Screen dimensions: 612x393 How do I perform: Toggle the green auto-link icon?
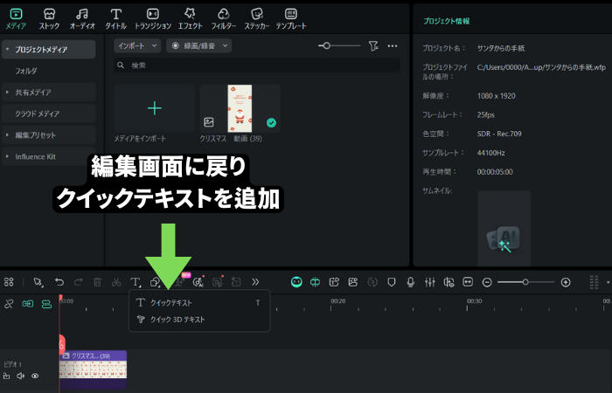pos(28,304)
